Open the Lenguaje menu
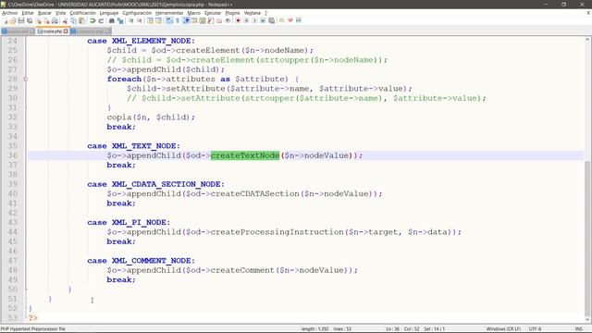The image size is (592, 333). tap(109, 13)
